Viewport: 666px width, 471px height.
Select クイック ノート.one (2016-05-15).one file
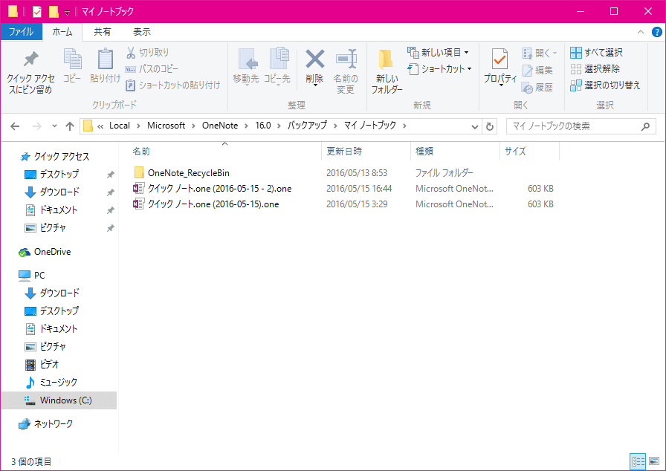[206, 204]
